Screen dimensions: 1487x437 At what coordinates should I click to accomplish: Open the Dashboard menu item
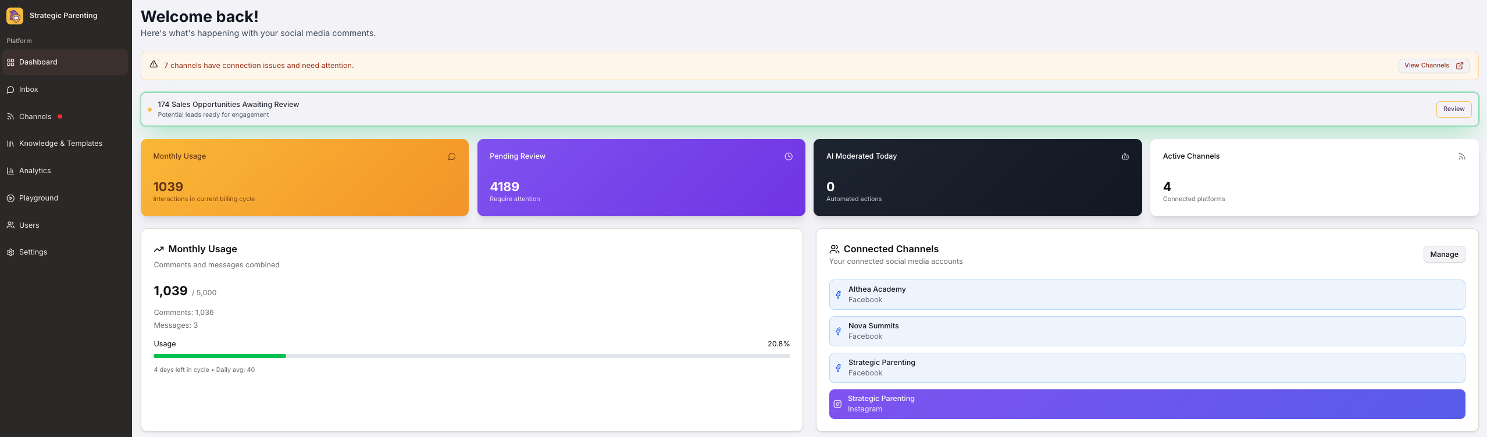[65, 62]
